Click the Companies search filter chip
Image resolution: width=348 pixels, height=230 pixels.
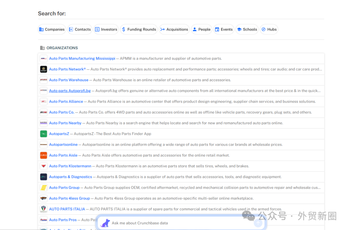[x=52, y=30]
